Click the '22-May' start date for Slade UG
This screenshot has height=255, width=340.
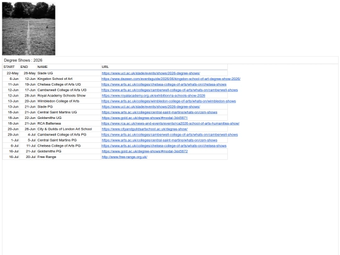point(11,73)
